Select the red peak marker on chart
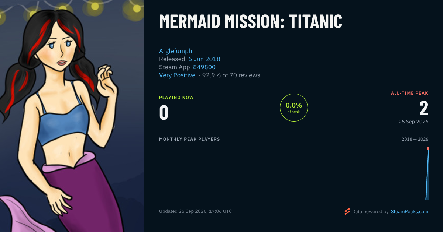The height and width of the screenshot is (232, 443). (x=428, y=148)
